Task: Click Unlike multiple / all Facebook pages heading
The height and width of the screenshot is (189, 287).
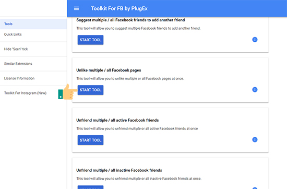Action: coord(109,70)
